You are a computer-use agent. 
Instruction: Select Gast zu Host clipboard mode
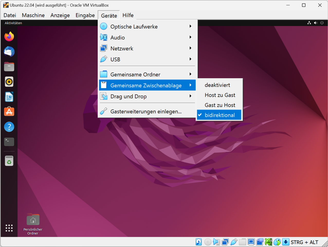click(x=220, y=105)
